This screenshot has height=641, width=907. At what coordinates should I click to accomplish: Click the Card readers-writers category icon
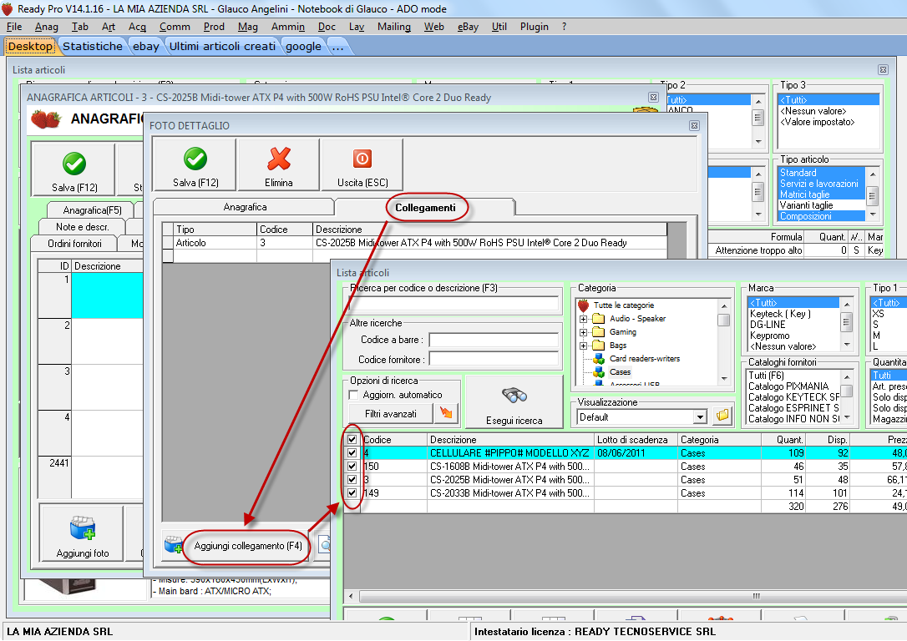tap(599, 358)
